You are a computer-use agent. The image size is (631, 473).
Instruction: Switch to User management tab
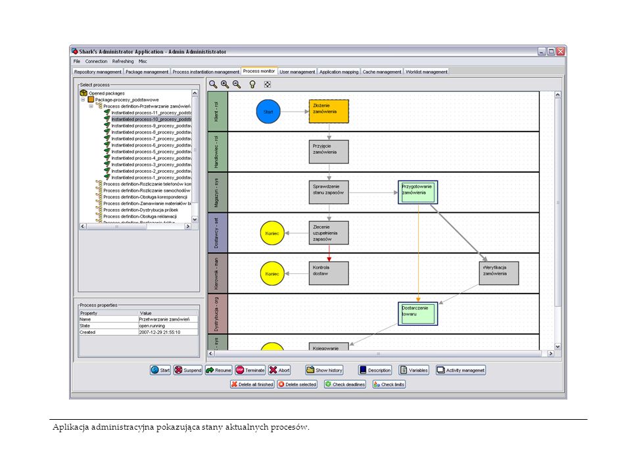tap(297, 72)
